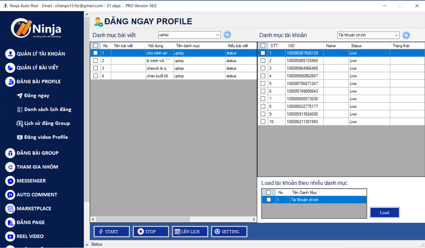Image resolution: width=425 pixels, height=248 pixels.
Task: Check account 100086211301993
Action: click(263, 122)
